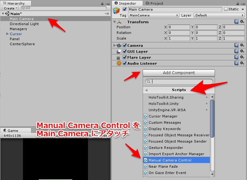
Task: Open the 640x1136 game resolution selector
Action: coord(13,136)
